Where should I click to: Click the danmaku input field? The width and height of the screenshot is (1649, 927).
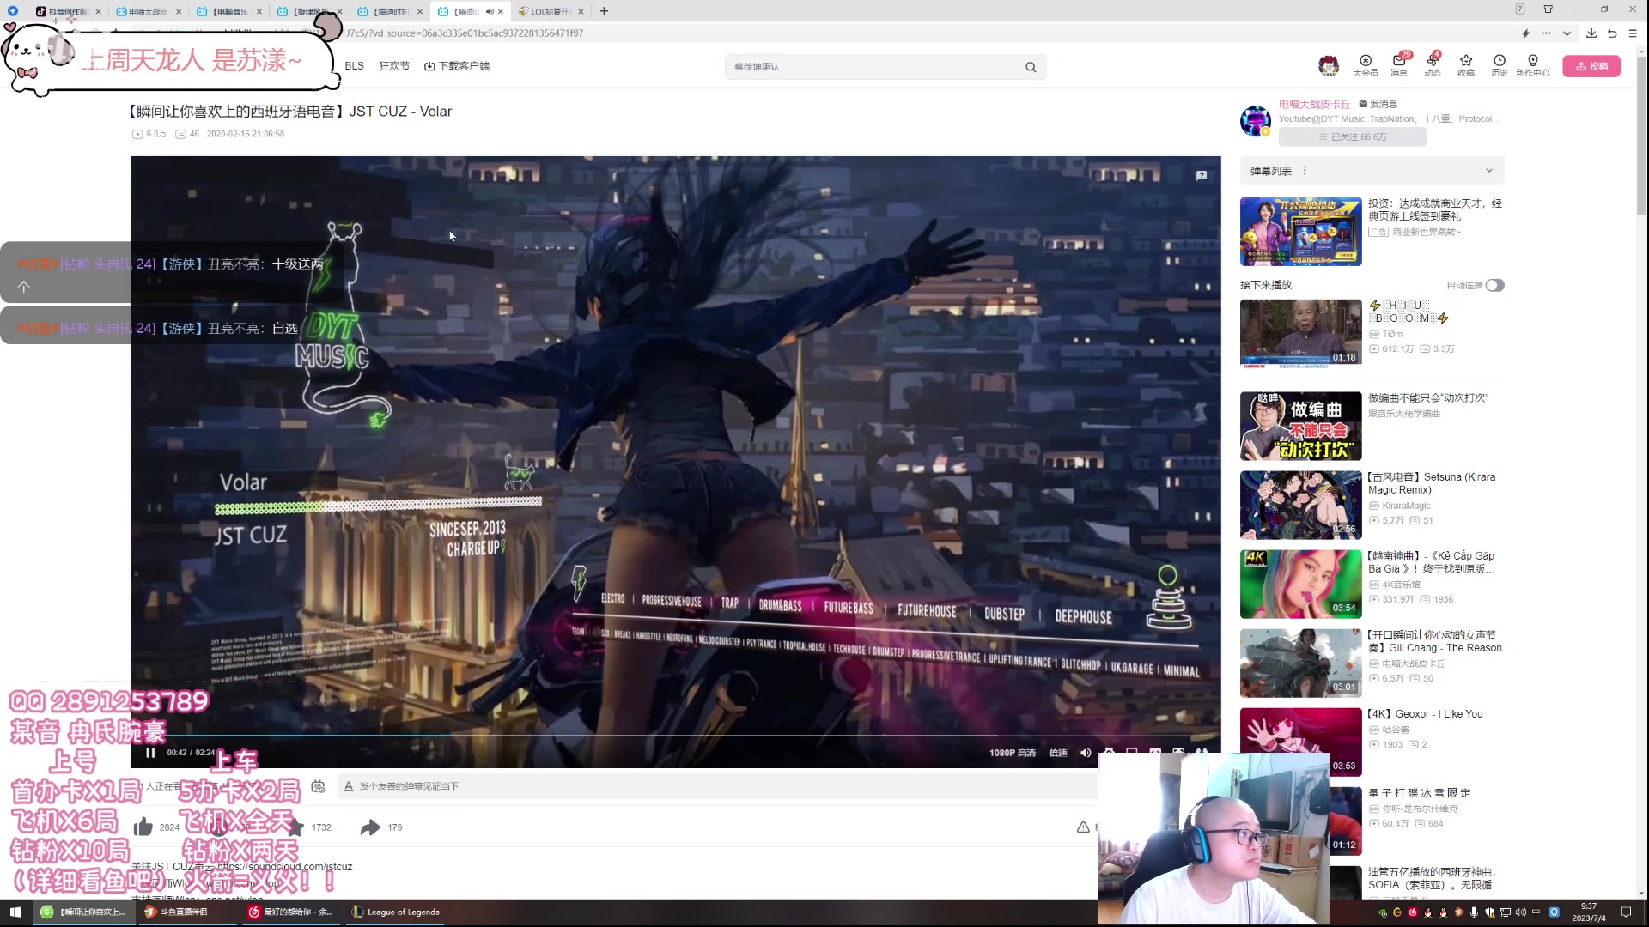click(x=717, y=786)
